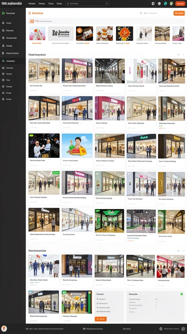Viewport: 187px width, 334px height.
Task: Open the card with two cartoon figures on black
Action: pyautogui.click(x=44, y=151)
